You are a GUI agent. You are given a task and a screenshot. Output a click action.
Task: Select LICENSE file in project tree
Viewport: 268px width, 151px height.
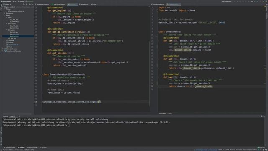(x=10, y=43)
